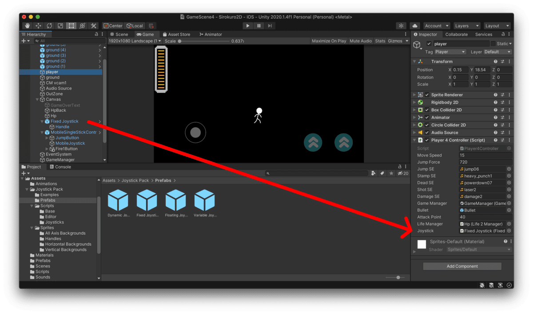Open the object picker for Joystick field

coord(509,231)
